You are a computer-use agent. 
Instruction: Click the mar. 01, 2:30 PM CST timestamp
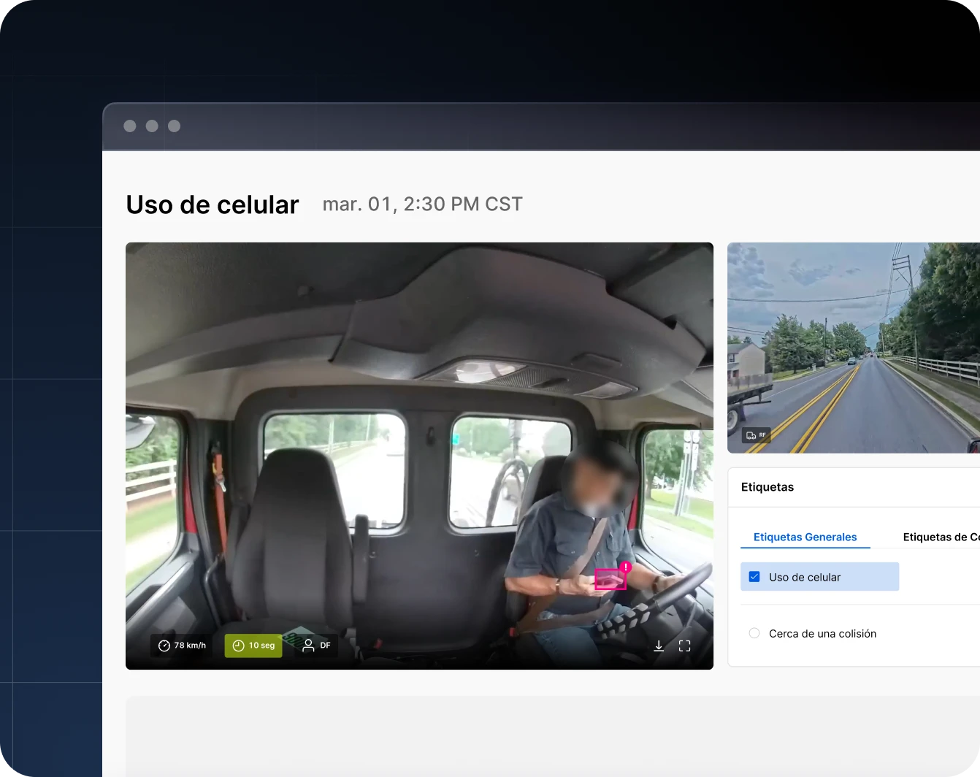(422, 204)
